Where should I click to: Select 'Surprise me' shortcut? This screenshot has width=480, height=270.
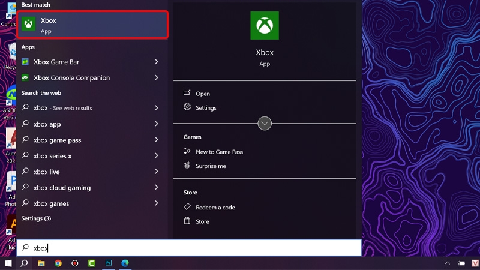point(211,166)
